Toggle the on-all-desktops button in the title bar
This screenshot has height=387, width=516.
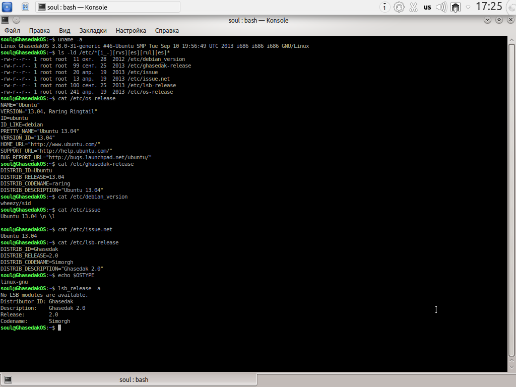[x=16, y=20]
